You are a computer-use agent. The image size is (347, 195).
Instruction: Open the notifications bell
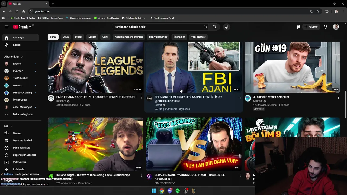(326, 27)
